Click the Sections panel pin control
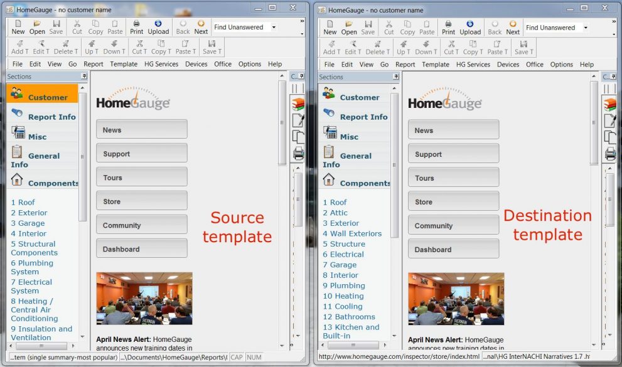This screenshot has width=622, height=367. coord(82,76)
